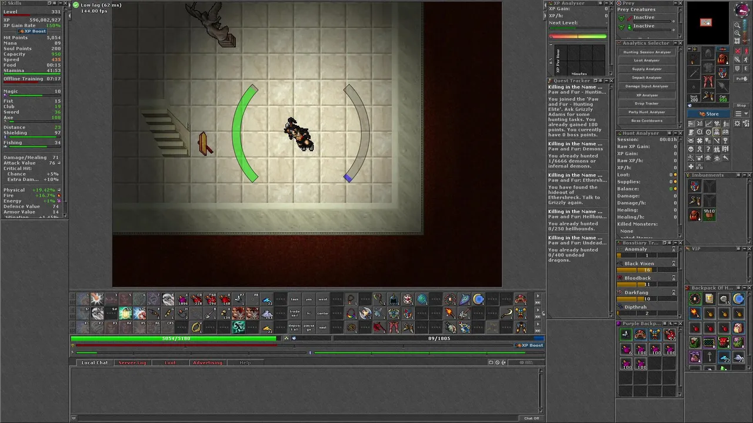Toggle the E expert mode button

click(x=746, y=68)
